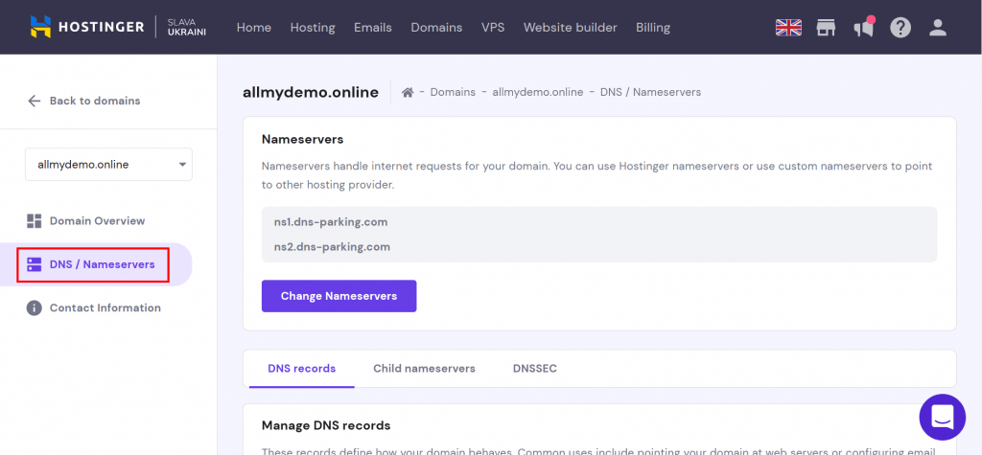Click the Hostinger logo
Viewport: 982px width, 455px height.
(x=87, y=27)
